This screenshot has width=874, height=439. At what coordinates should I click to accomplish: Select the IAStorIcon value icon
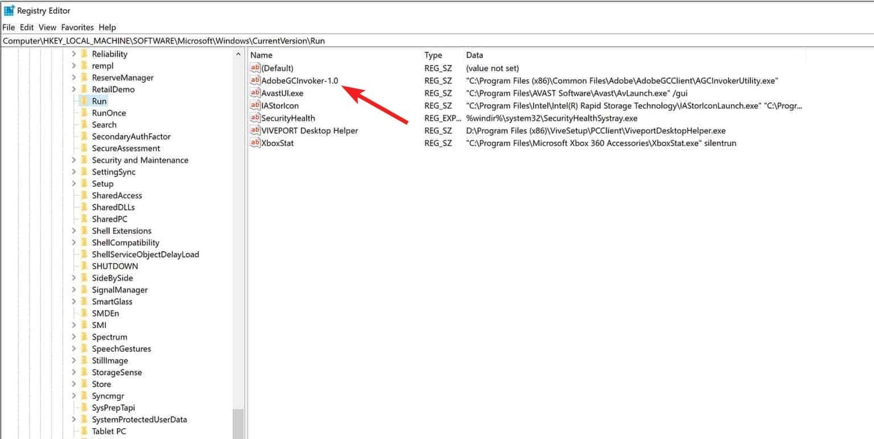pyautogui.click(x=255, y=106)
